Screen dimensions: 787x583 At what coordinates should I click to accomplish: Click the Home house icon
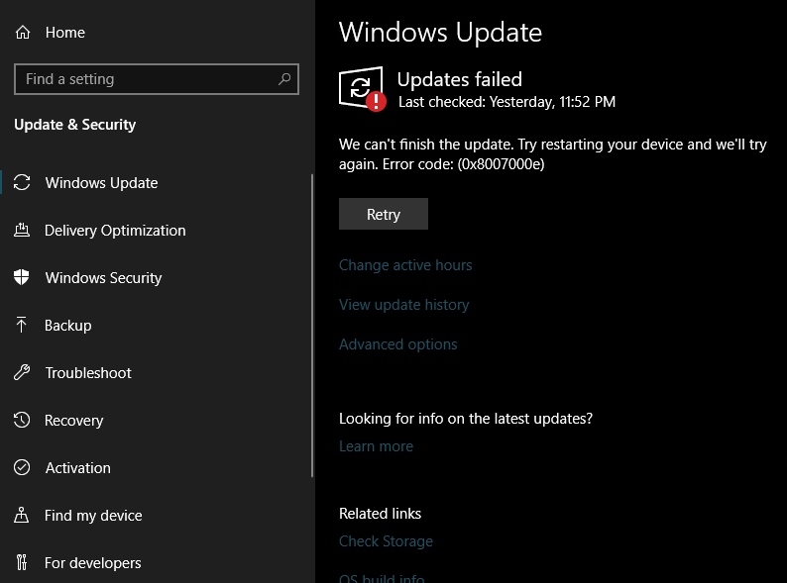point(23,33)
